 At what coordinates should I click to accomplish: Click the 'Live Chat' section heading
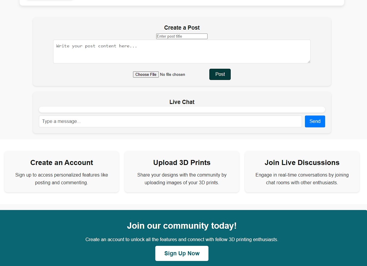click(182, 102)
